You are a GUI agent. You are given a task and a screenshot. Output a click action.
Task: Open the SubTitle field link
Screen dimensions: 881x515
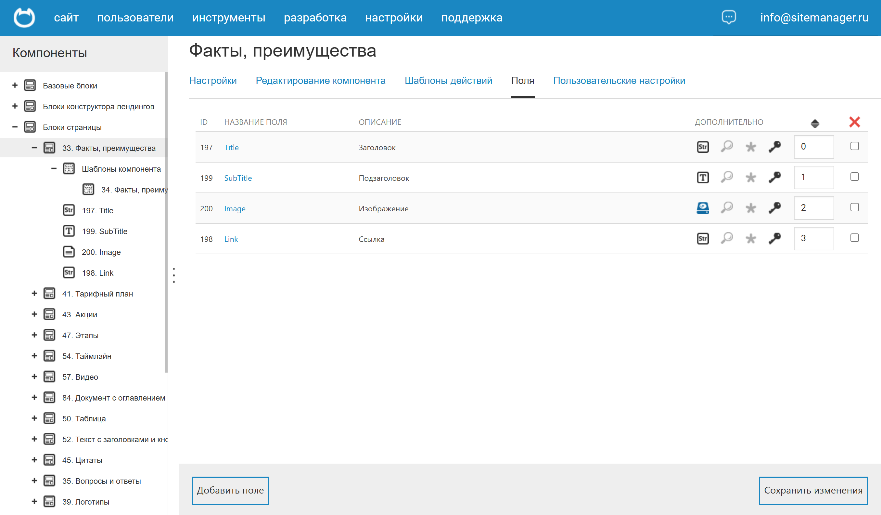click(238, 178)
